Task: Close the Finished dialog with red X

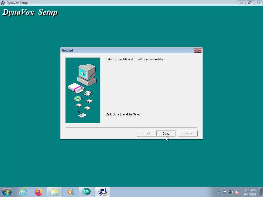Action: pyautogui.click(x=198, y=51)
